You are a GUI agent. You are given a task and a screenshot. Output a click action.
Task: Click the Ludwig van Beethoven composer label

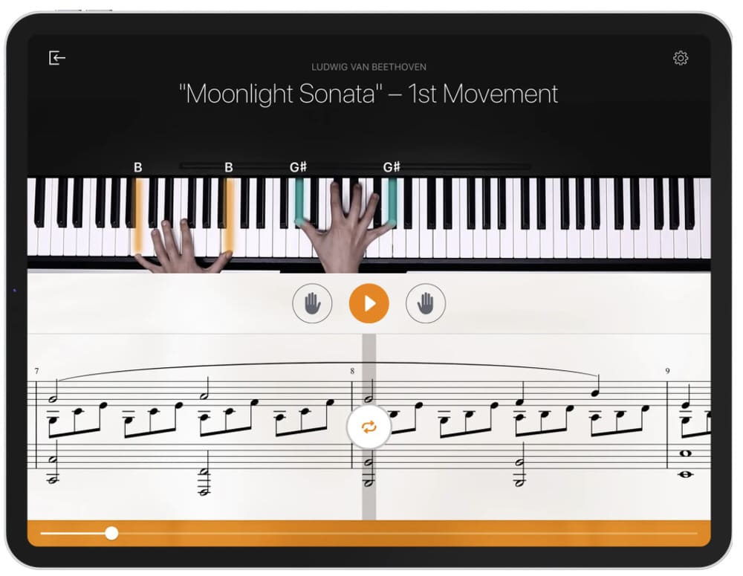[x=369, y=67]
